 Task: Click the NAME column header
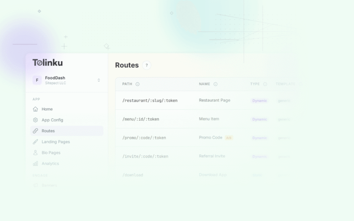click(x=205, y=84)
